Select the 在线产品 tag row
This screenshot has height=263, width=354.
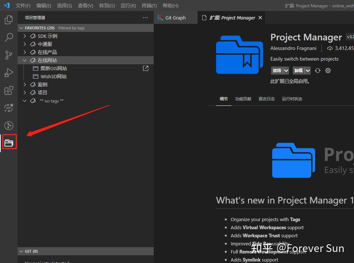click(85, 52)
